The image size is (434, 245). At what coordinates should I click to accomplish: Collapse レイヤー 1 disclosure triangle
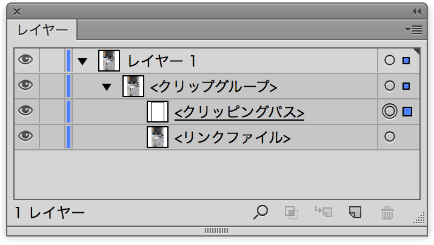tap(82, 61)
